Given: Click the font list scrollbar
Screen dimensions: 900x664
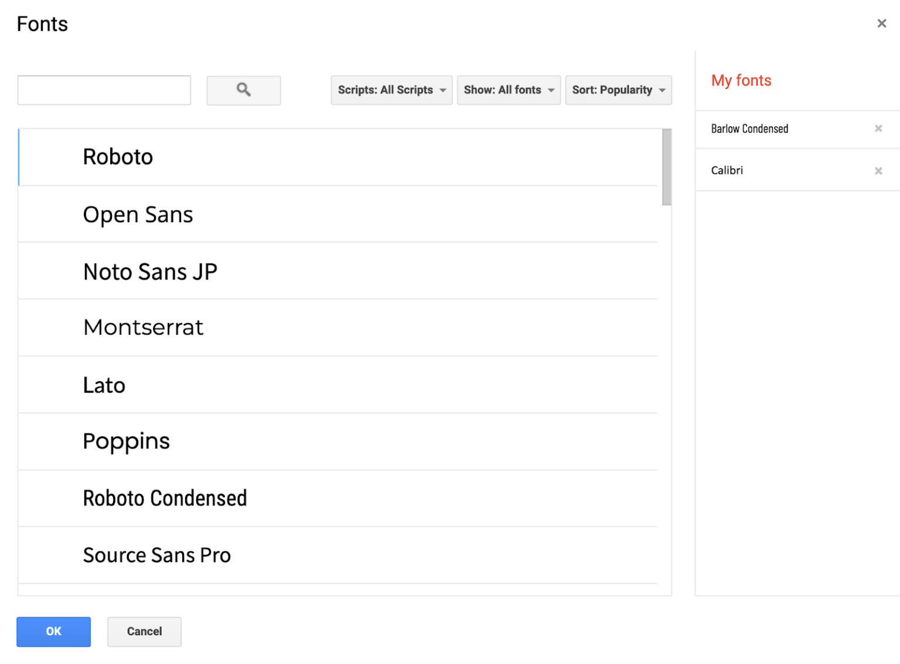Looking at the screenshot, I should click(667, 166).
